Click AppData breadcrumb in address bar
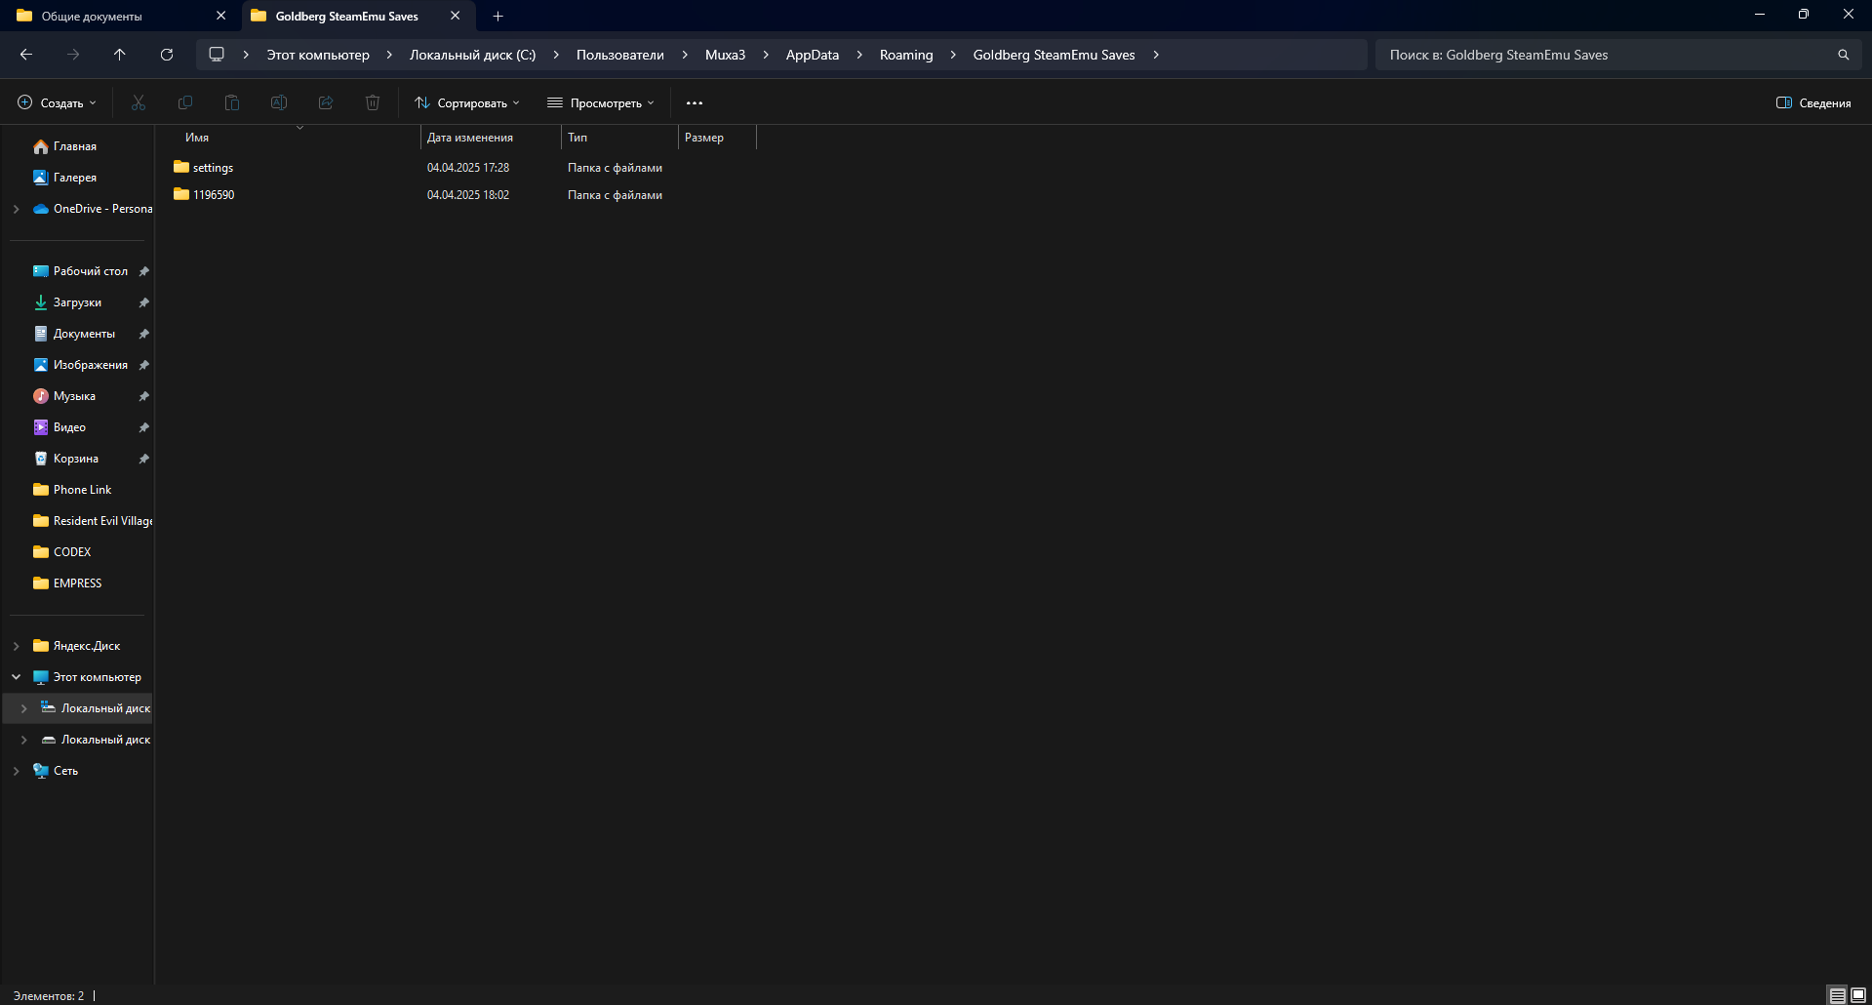 coord(813,55)
